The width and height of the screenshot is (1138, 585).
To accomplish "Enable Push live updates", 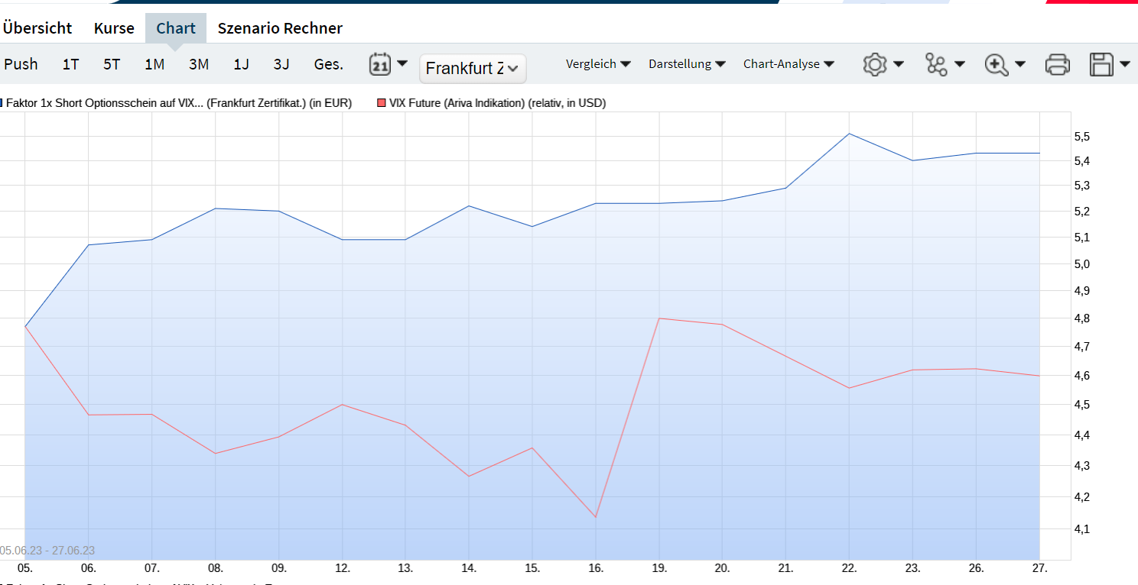I will [x=21, y=64].
